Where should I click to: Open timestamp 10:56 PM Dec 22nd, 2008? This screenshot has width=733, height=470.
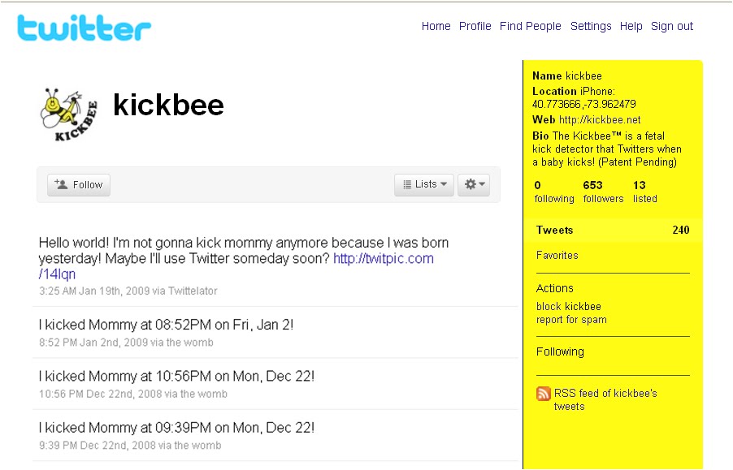(x=101, y=394)
